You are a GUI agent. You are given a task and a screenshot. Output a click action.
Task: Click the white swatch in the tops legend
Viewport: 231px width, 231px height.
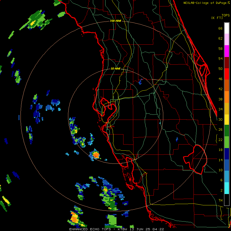point(227,28)
